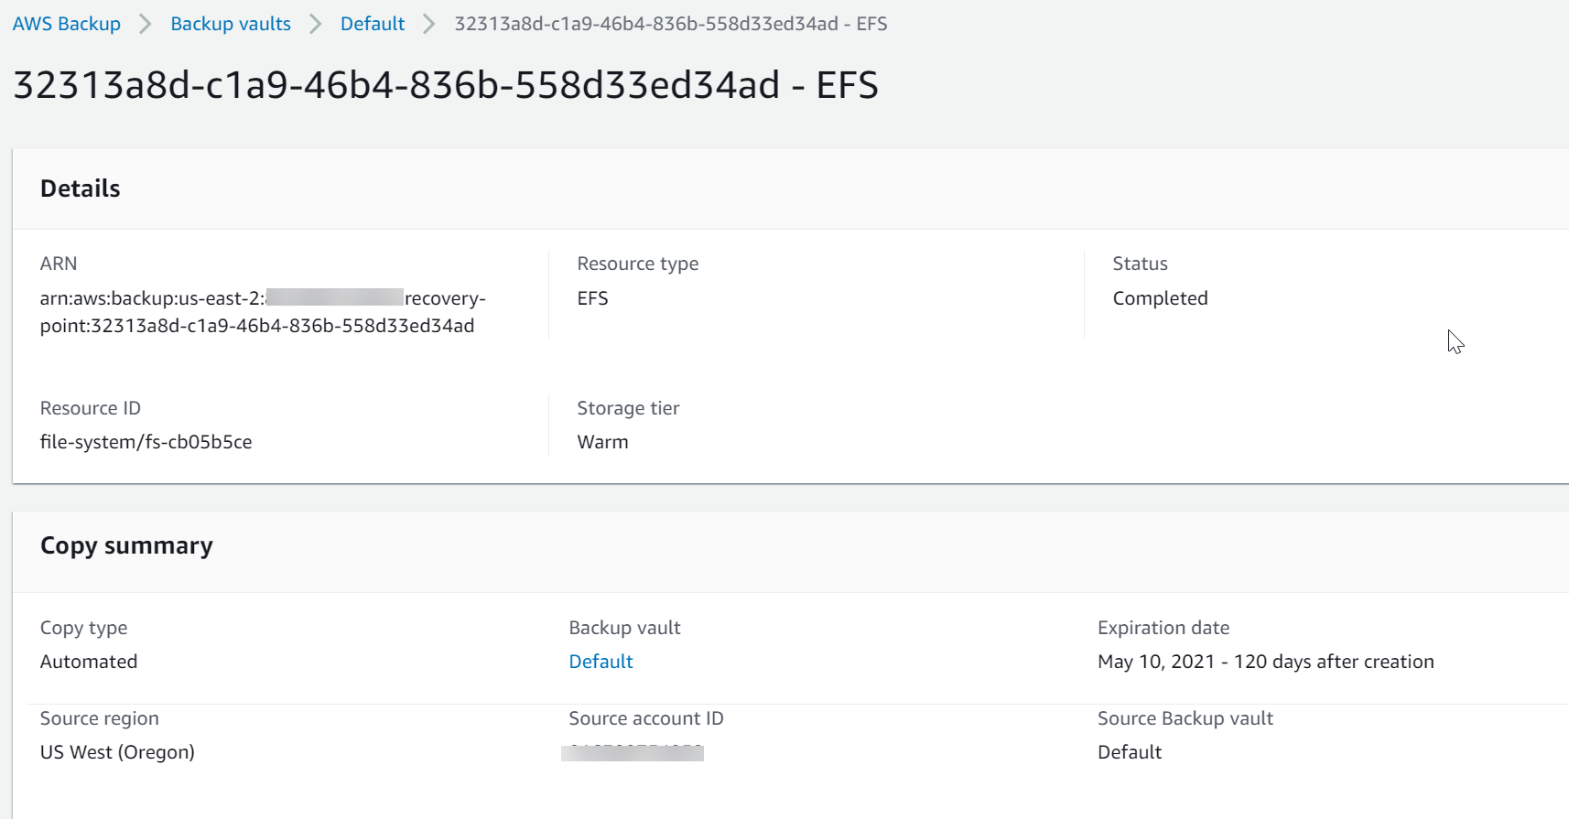Image resolution: width=1569 pixels, height=819 pixels.
Task: Click the file-system/fs-cb05b5ce resource ID
Action: tap(146, 442)
